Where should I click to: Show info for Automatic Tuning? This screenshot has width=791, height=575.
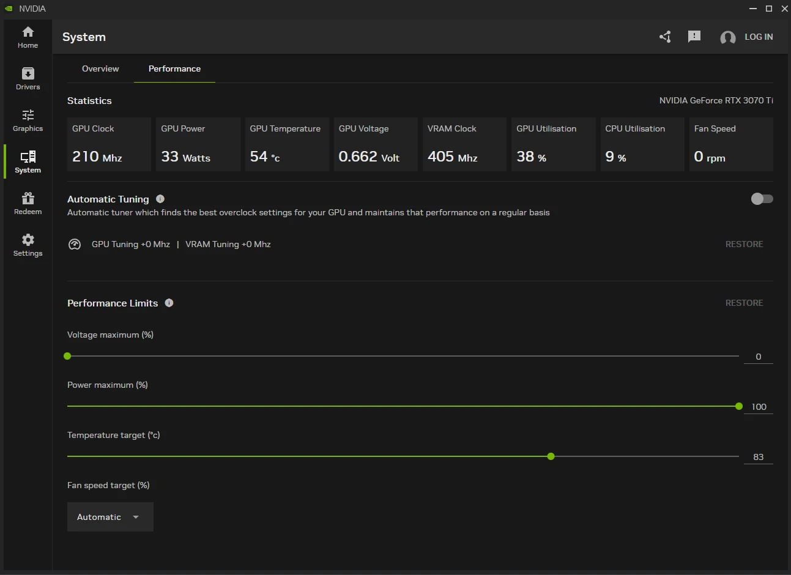point(160,199)
